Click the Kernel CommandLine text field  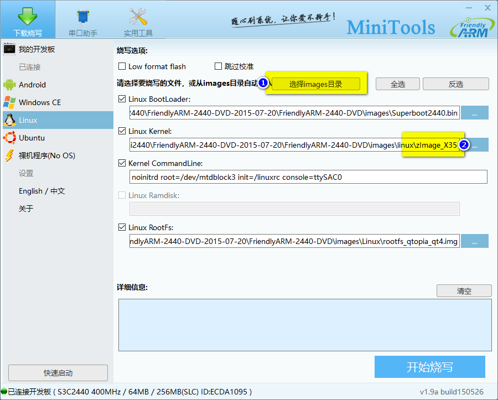[x=308, y=177]
